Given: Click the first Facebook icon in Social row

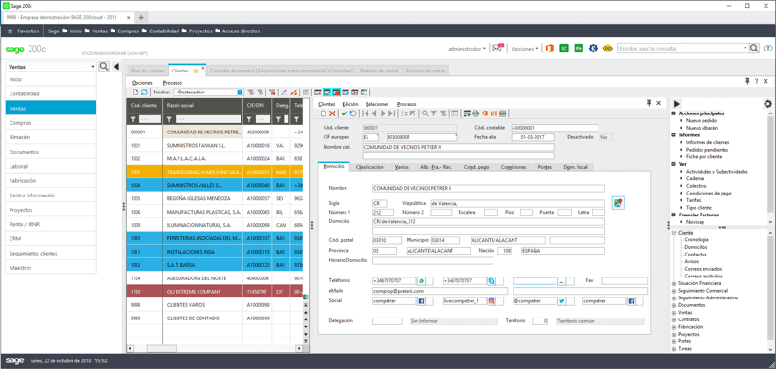Looking at the screenshot, I should click(422, 300).
